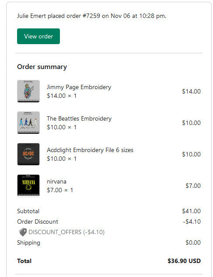Screen dimensions: 213x277
Task: Select The Beattles Embroidery title
Action: (79, 118)
